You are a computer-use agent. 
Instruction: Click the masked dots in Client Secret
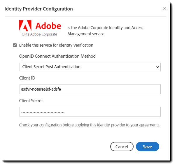coord(43,112)
